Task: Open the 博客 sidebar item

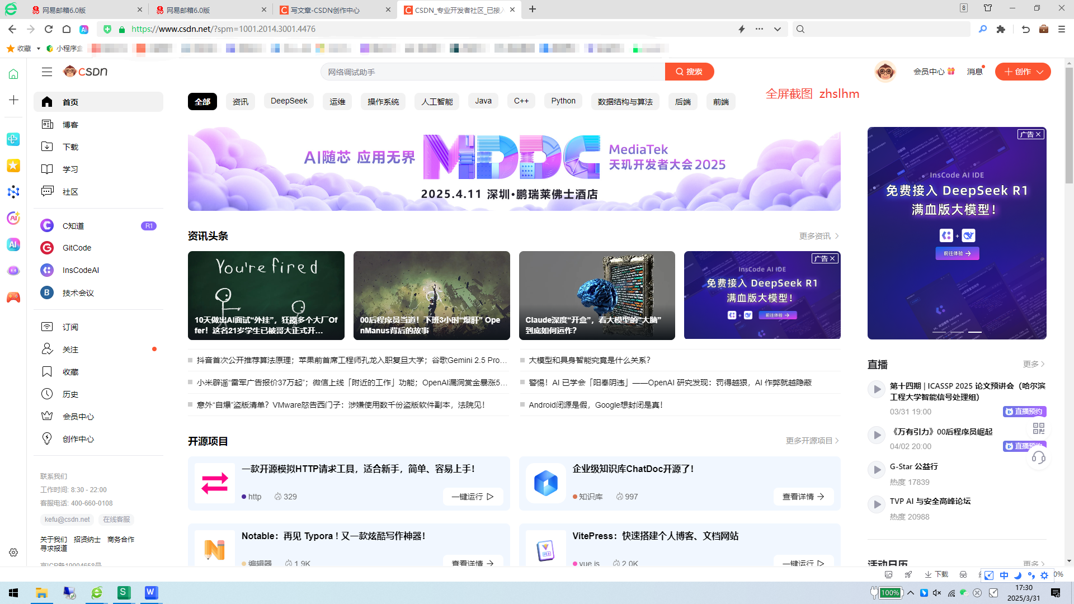Action: (x=70, y=125)
